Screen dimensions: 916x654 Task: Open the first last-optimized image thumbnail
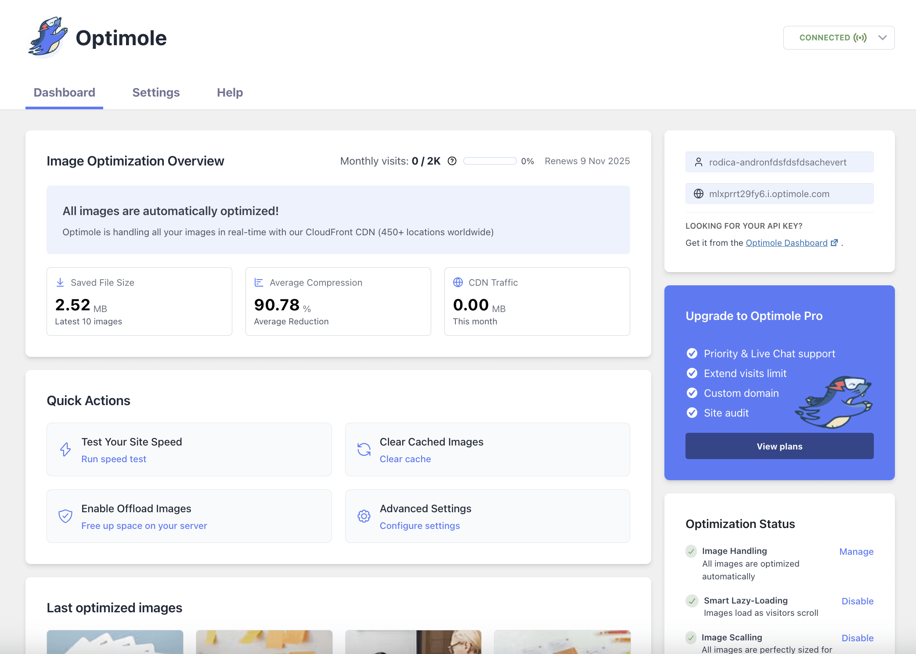tap(115, 642)
